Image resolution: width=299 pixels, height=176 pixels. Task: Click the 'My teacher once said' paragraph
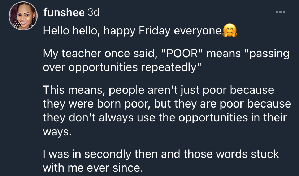(x=166, y=60)
